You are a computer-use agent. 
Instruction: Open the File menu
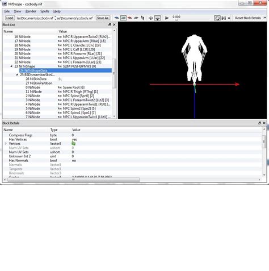click(x=7, y=11)
